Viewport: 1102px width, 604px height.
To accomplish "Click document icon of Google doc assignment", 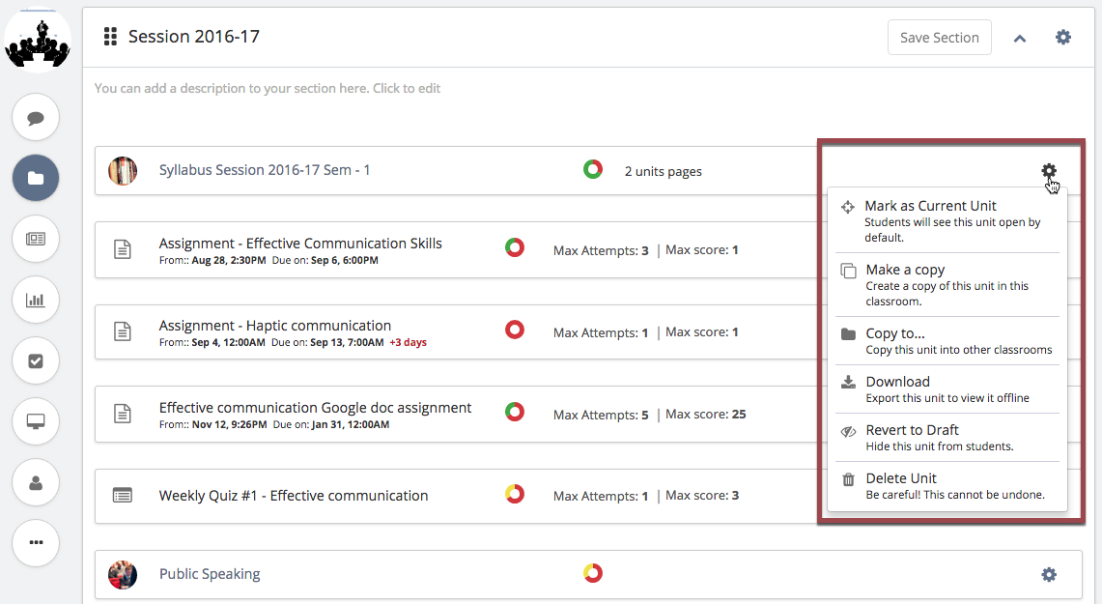I will tap(123, 414).
